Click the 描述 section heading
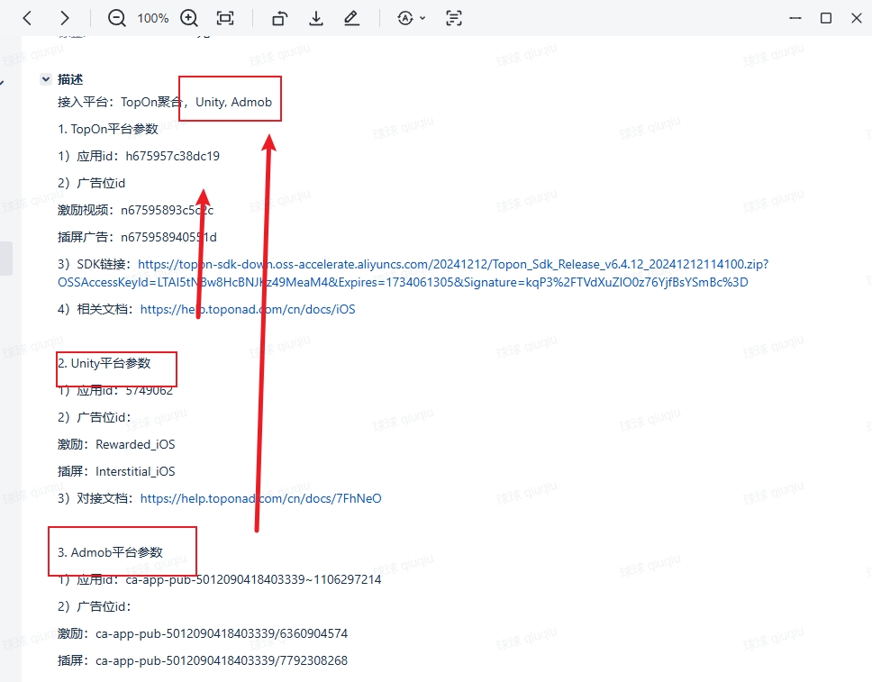 click(70, 79)
